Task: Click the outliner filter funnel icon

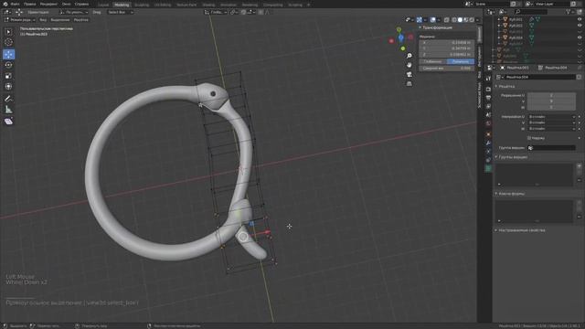Action: click(569, 12)
